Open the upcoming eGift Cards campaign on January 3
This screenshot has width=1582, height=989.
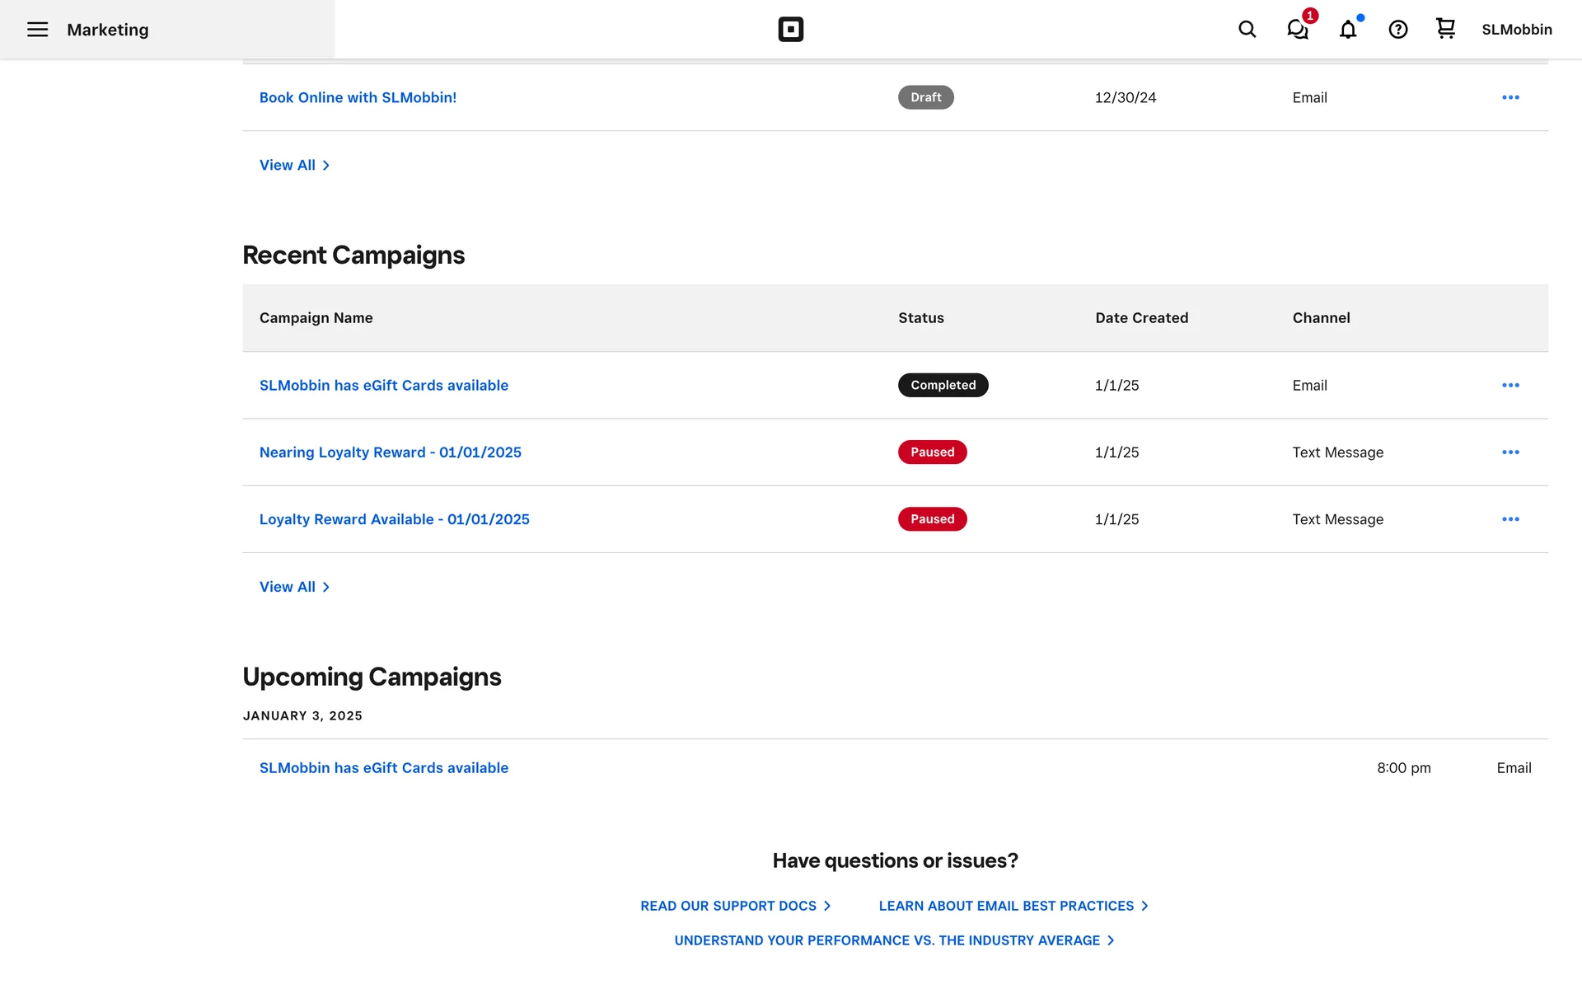tap(383, 768)
